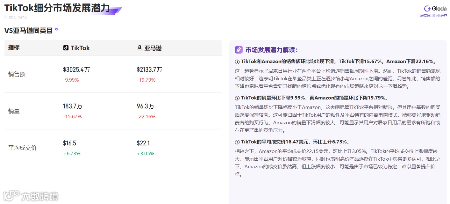Click the Gloda logo icon

427,9
